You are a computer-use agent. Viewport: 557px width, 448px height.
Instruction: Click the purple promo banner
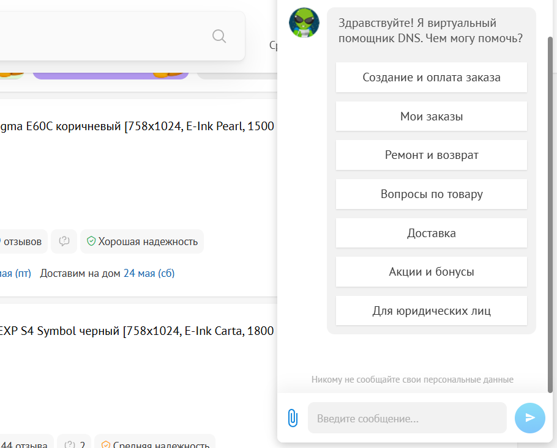[x=110, y=76]
